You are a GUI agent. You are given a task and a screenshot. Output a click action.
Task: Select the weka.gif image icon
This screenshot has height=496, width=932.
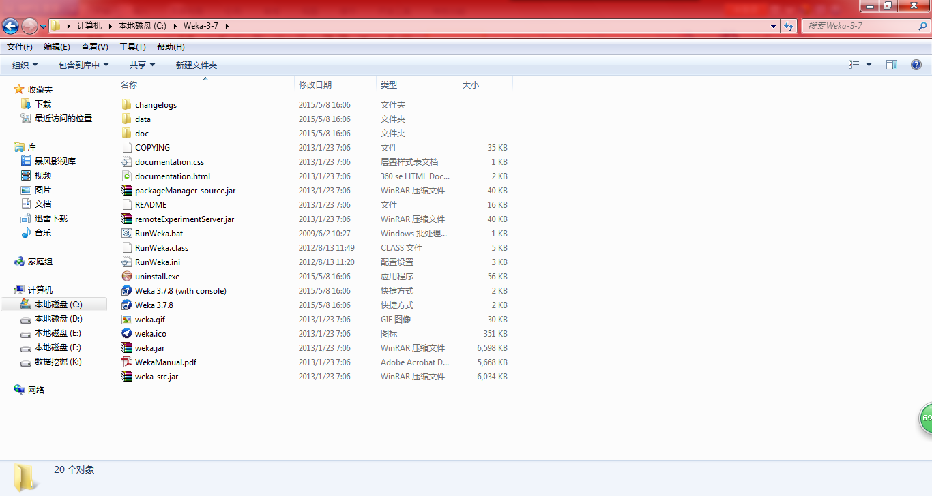tap(126, 320)
